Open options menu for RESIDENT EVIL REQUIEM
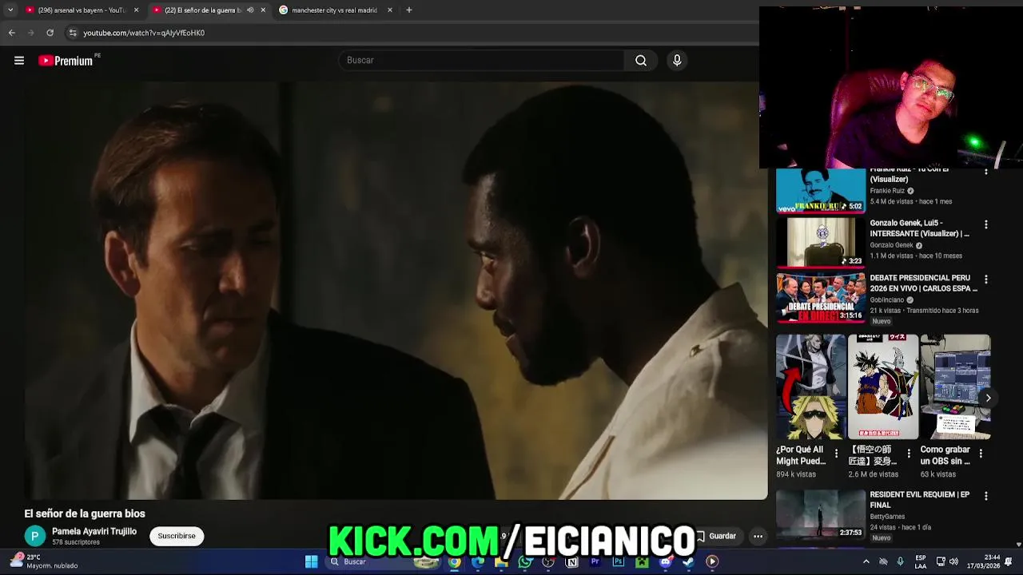The image size is (1023, 575). coord(985,496)
